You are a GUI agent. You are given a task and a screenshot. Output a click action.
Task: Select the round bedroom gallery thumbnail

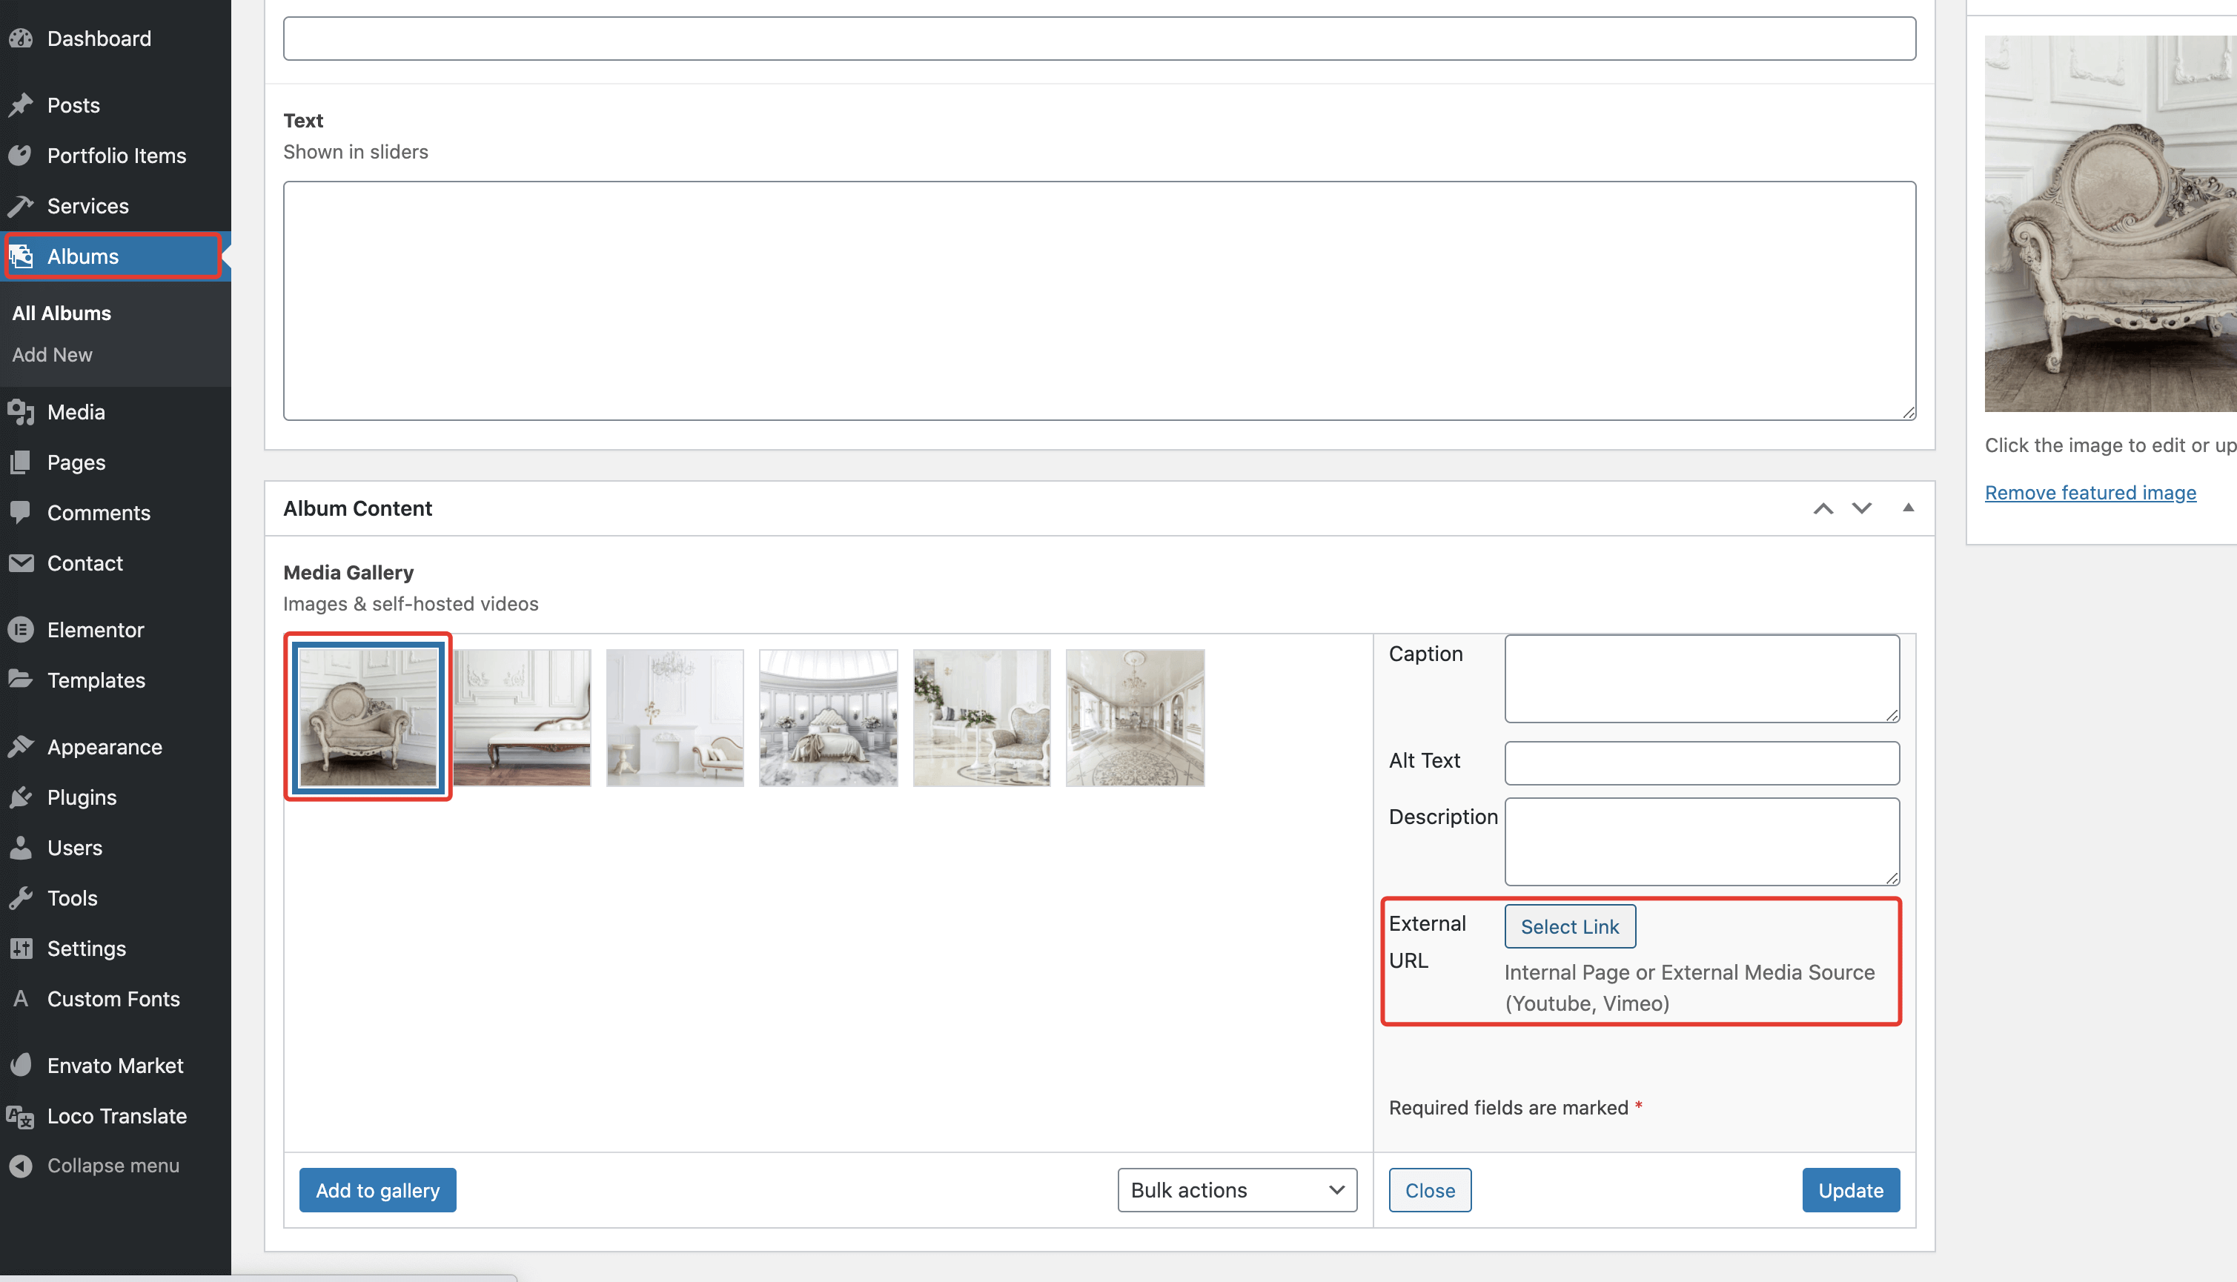828,717
